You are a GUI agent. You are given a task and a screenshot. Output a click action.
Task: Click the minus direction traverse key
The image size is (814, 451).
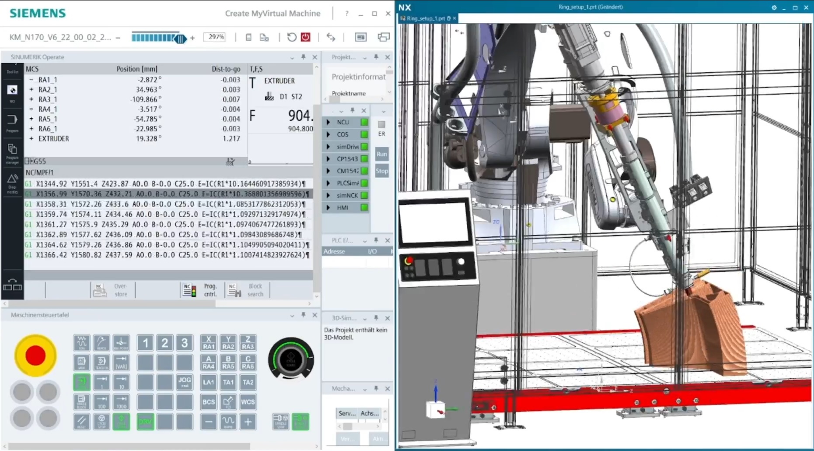(209, 421)
